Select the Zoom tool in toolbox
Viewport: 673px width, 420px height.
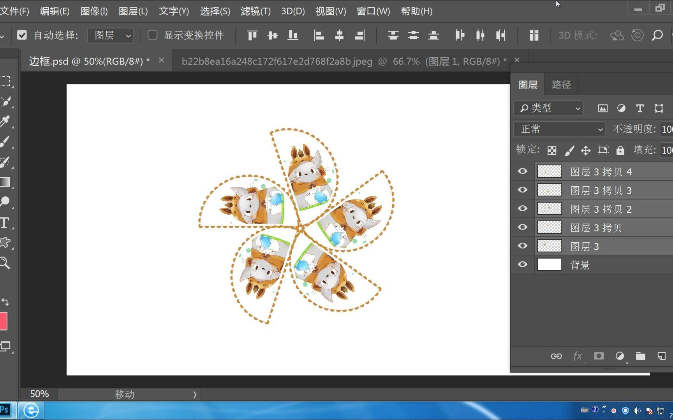click(x=5, y=263)
